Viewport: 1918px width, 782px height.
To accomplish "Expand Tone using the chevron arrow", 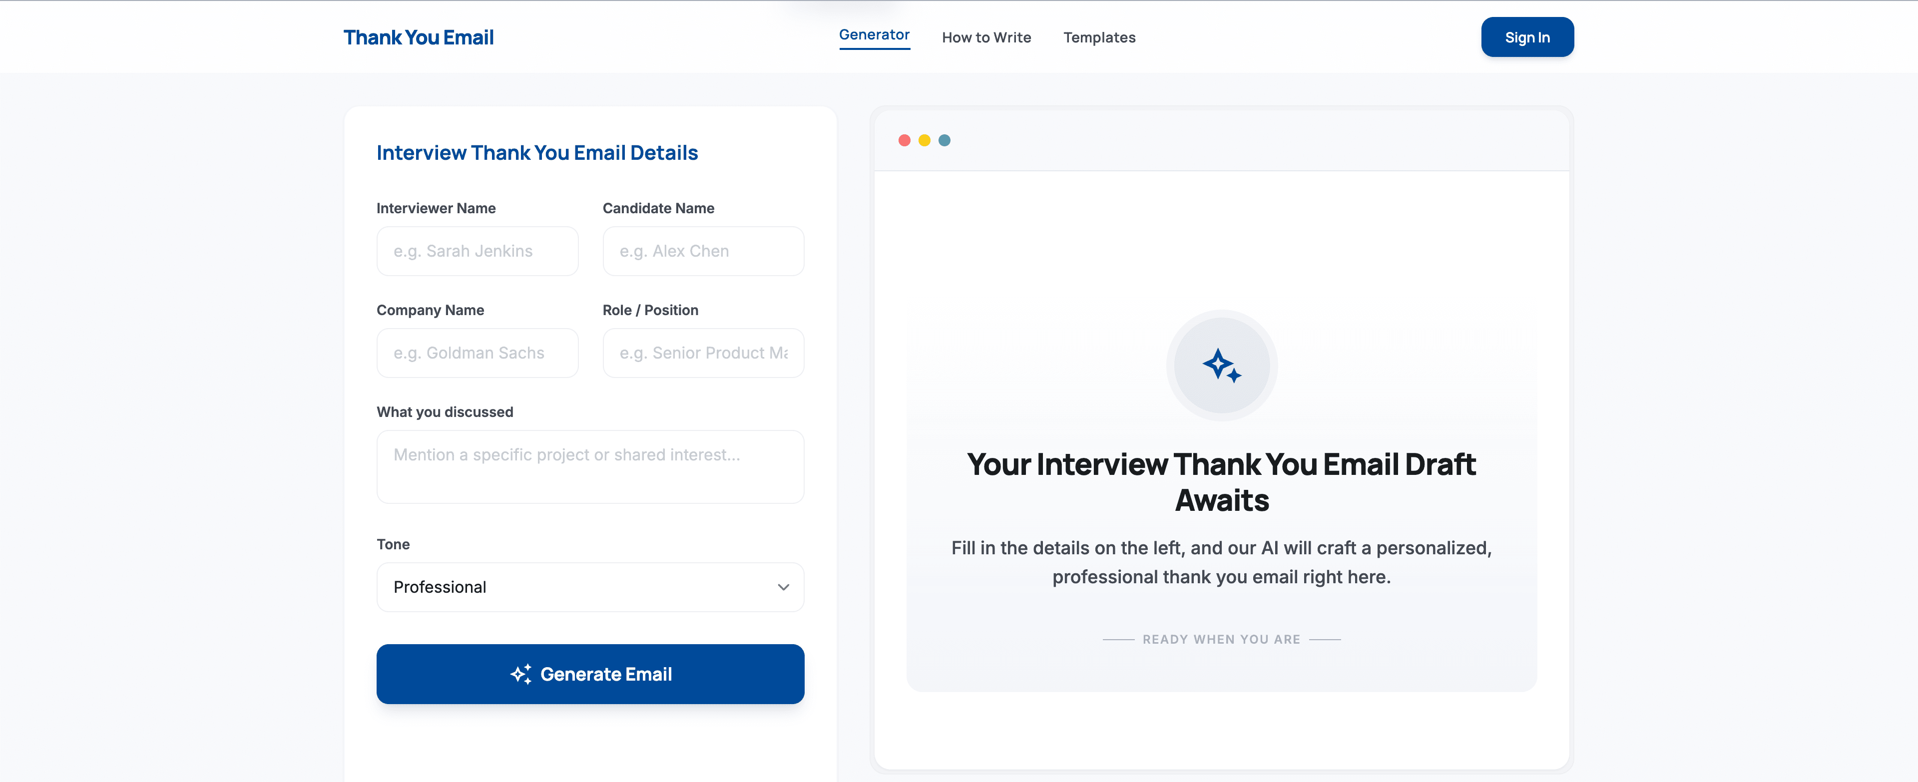I will [x=783, y=587].
